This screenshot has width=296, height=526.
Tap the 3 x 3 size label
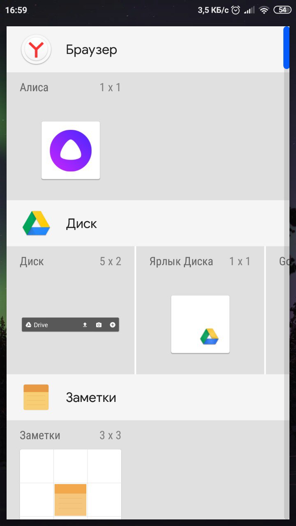coord(110,436)
